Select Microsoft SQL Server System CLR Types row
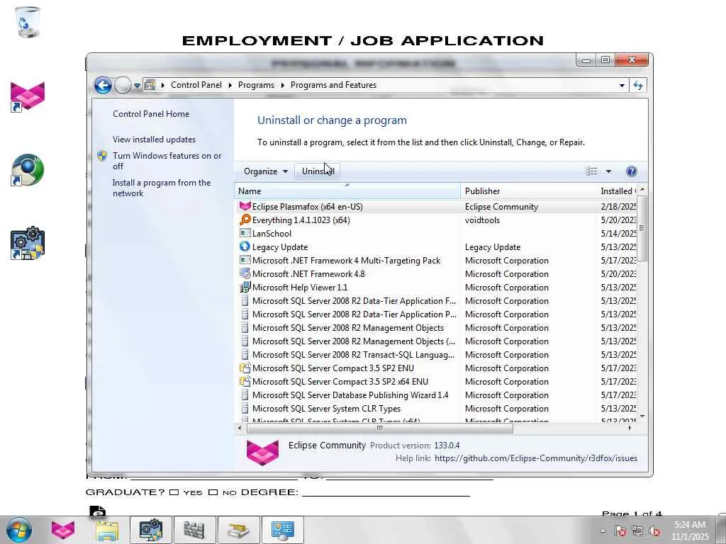Screen dimensions: 726x544 [437, 409]
